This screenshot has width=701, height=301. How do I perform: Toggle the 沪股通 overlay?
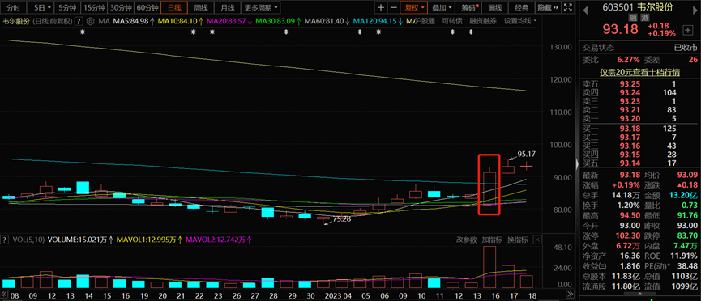[x=425, y=21]
